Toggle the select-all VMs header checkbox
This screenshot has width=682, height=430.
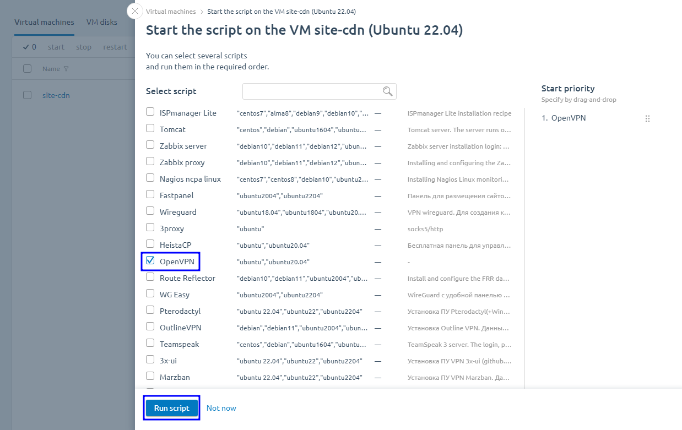28,69
